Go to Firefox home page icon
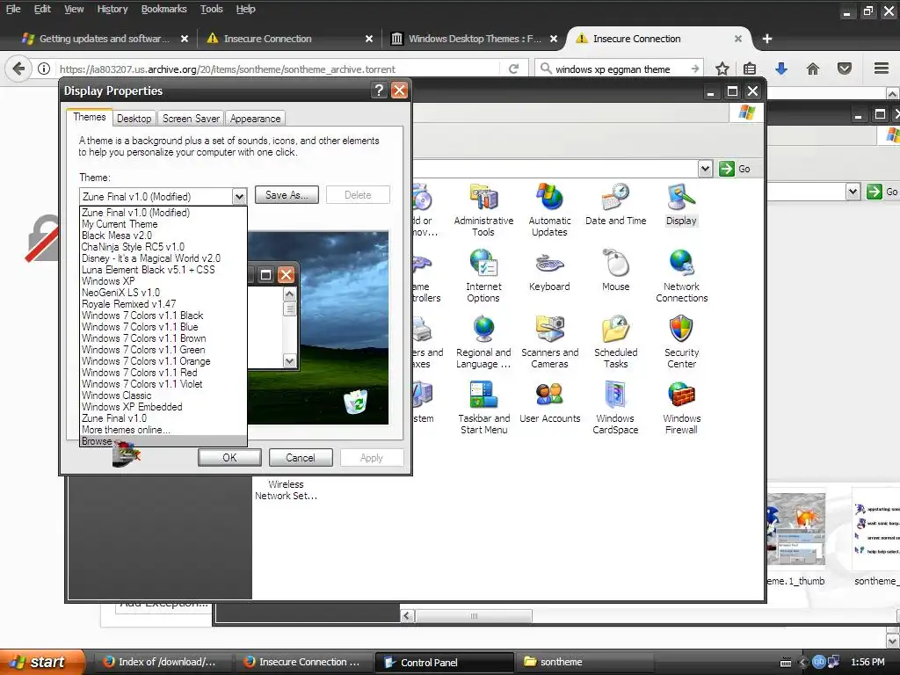The image size is (900, 675). (x=813, y=69)
